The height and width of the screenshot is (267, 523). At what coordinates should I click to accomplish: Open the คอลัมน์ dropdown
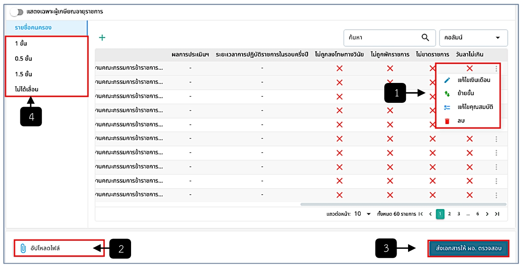473,38
